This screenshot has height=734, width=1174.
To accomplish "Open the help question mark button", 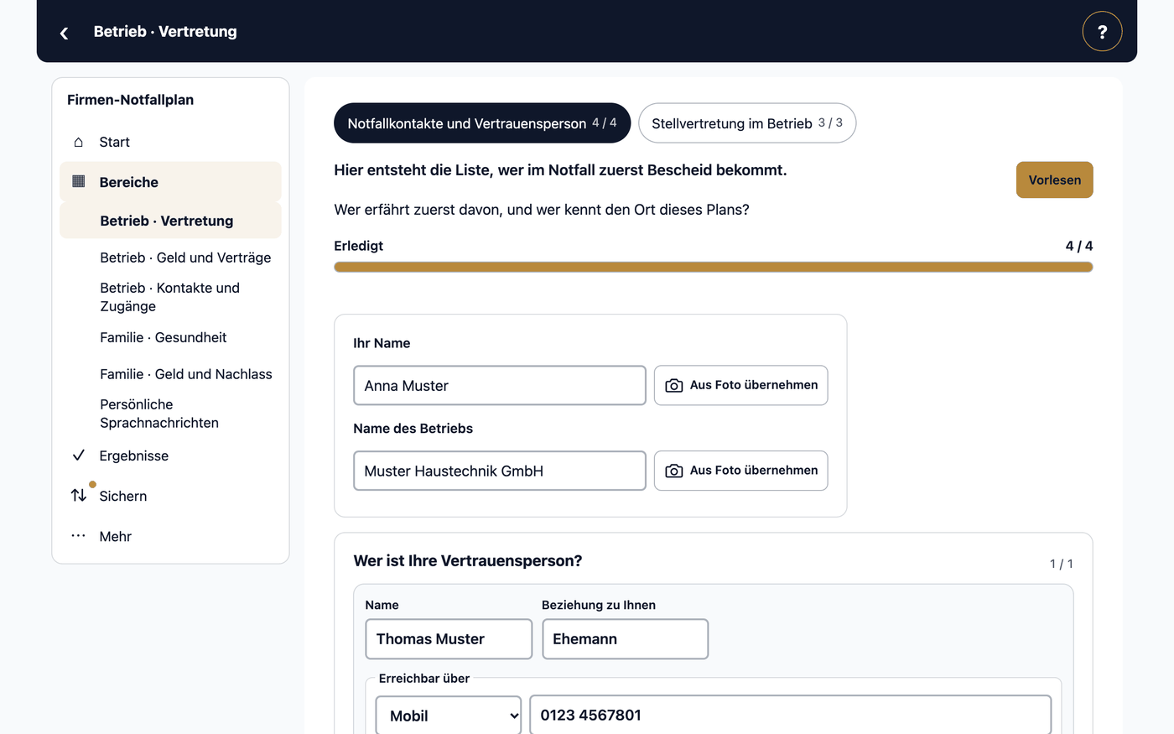I will pyautogui.click(x=1102, y=32).
